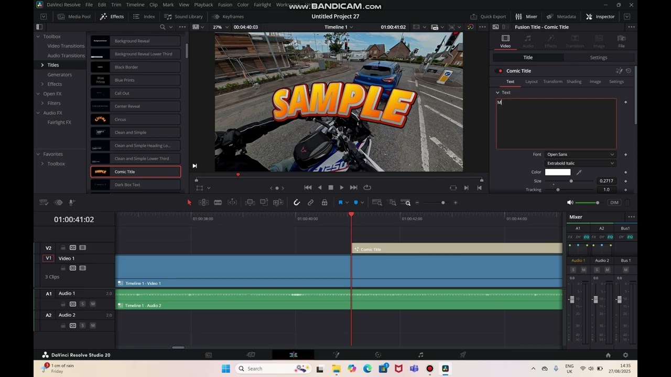Image resolution: width=671 pixels, height=377 pixels.
Task: Adjust the Size slider handle
Action: click(x=571, y=181)
